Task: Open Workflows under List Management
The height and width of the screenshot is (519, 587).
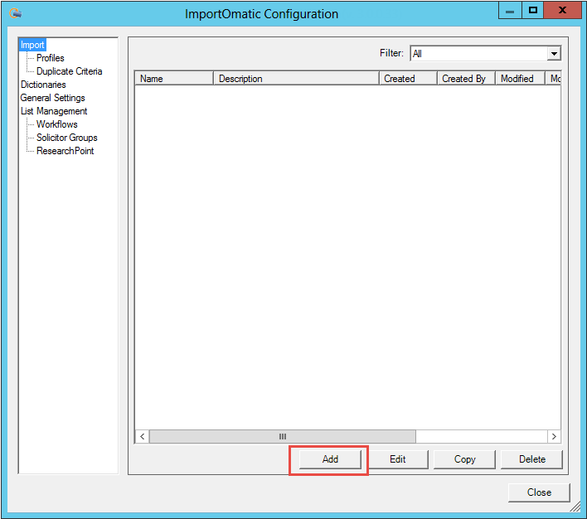Action: tap(56, 124)
